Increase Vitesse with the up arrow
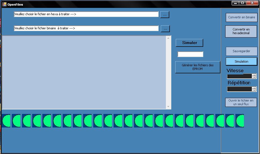 254,75
